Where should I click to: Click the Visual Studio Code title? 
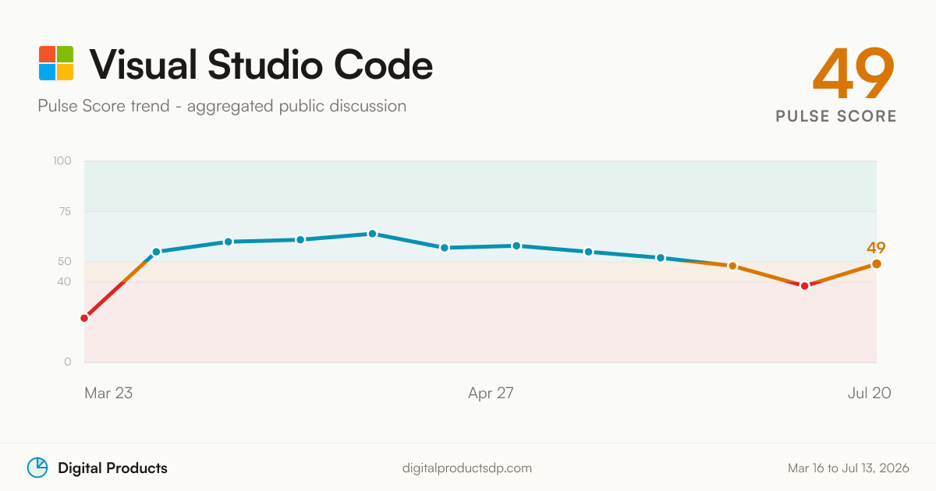(x=261, y=64)
